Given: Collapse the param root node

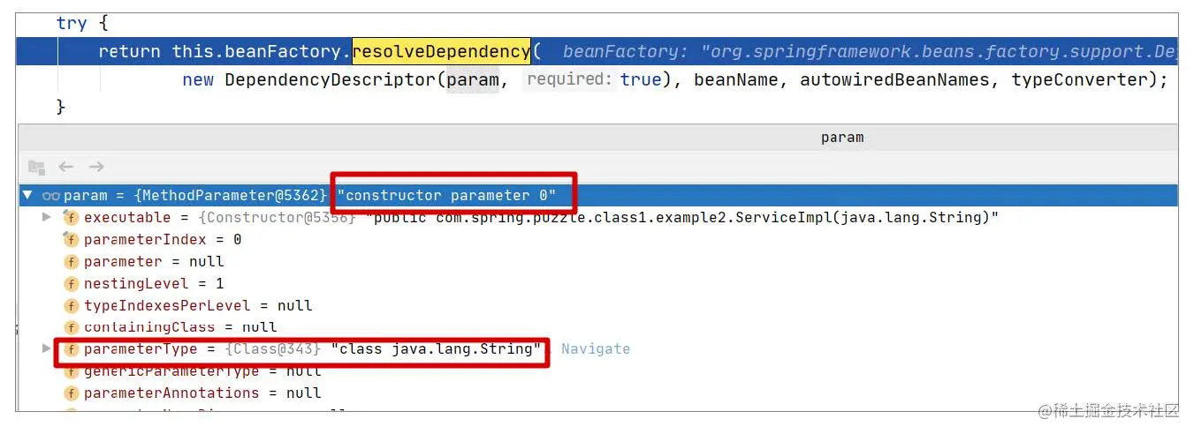Looking at the screenshot, I should [x=28, y=196].
